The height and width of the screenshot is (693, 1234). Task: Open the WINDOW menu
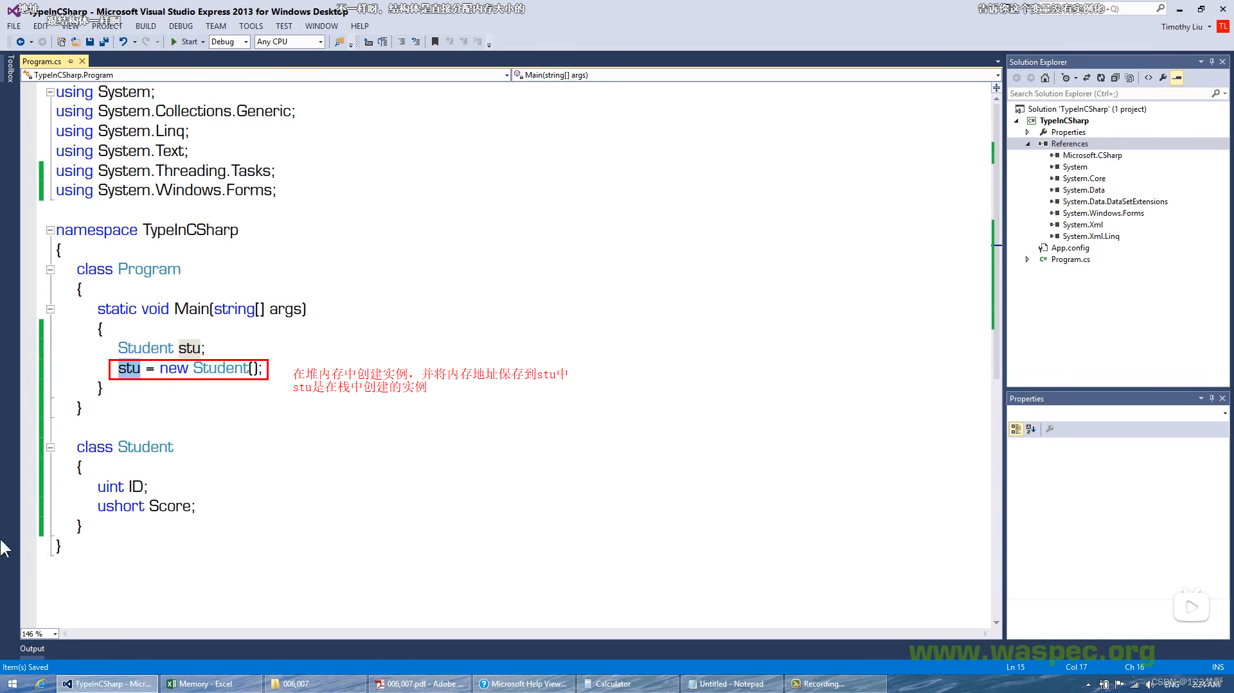click(x=321, y=26)
